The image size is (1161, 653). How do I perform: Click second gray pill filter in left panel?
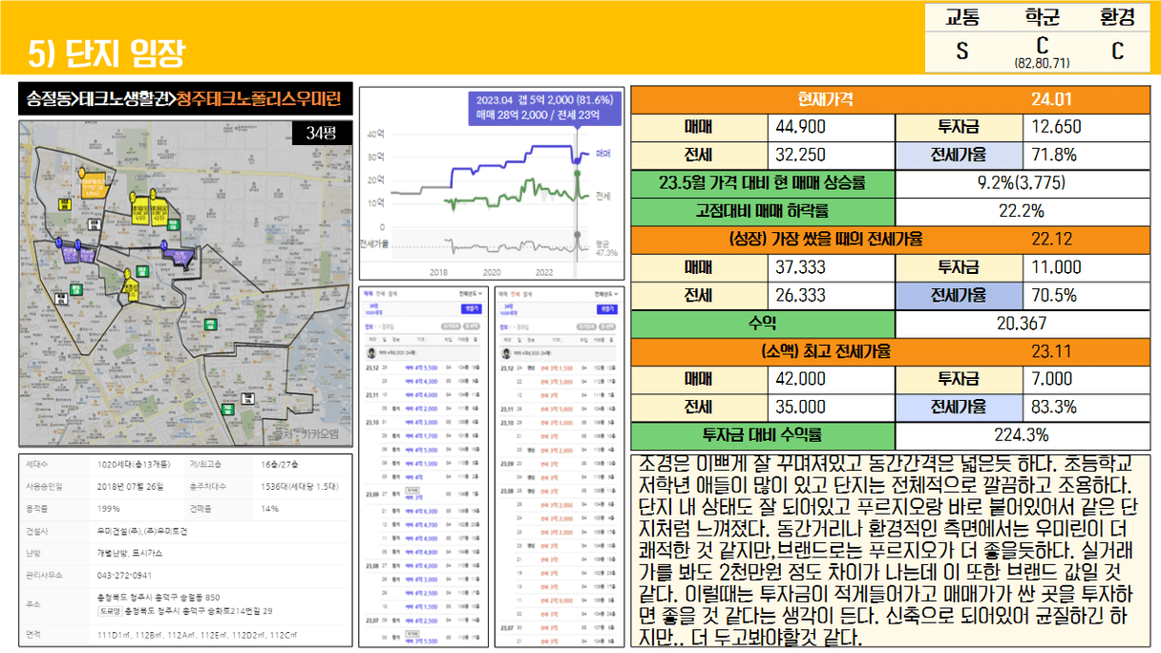pyautogui.click(x=472, y=326)
